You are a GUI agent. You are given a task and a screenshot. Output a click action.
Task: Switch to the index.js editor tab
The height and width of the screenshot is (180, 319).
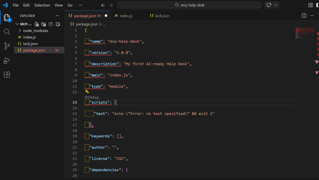click(126, 16)
